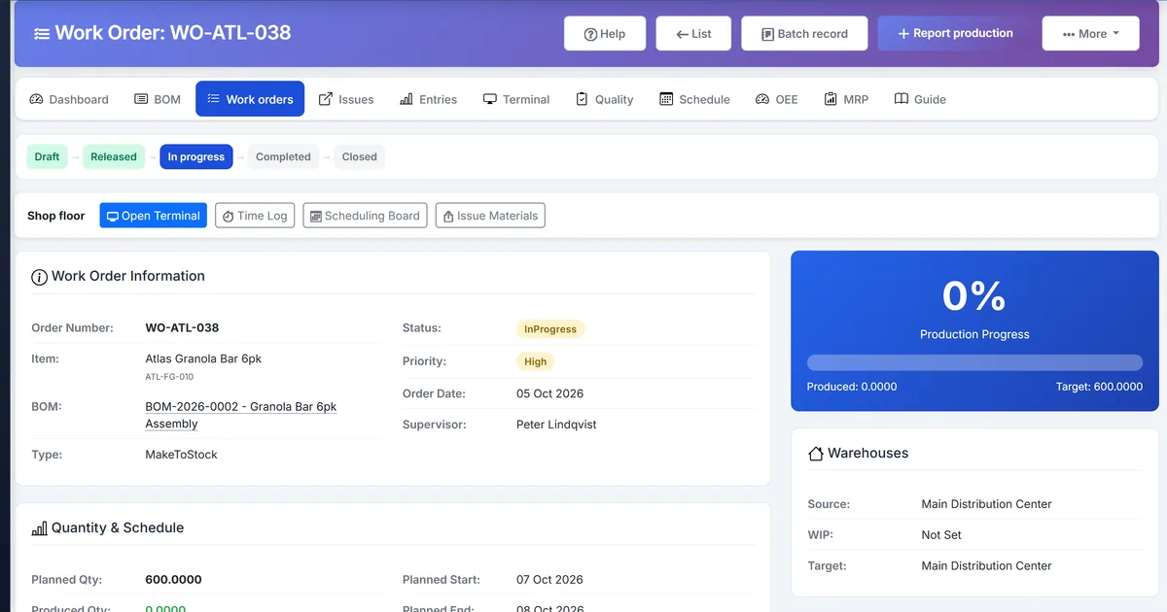Click the list icon beside Work Order title
The image size is (1167, 612).
(x=41, y=33)
